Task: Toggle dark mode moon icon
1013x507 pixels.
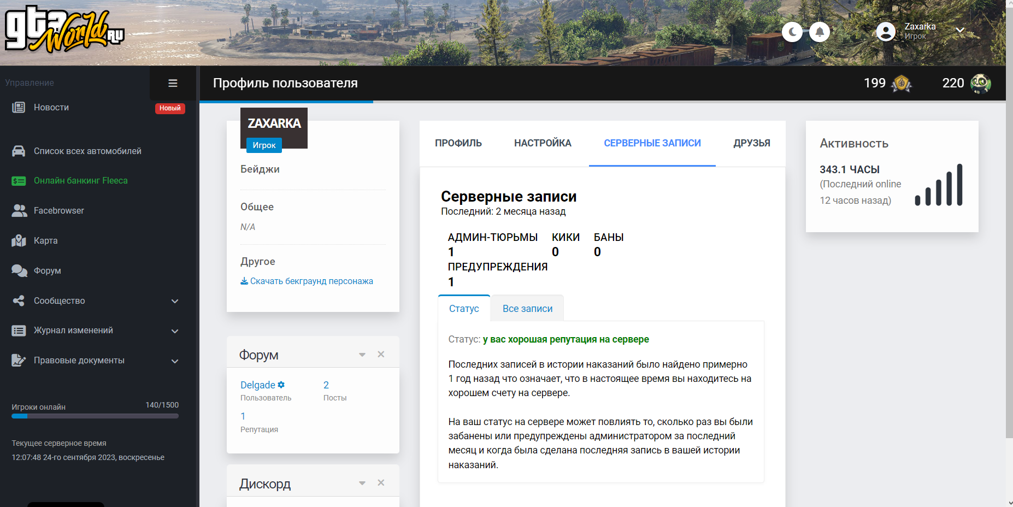Action: (x=792, y=32)
